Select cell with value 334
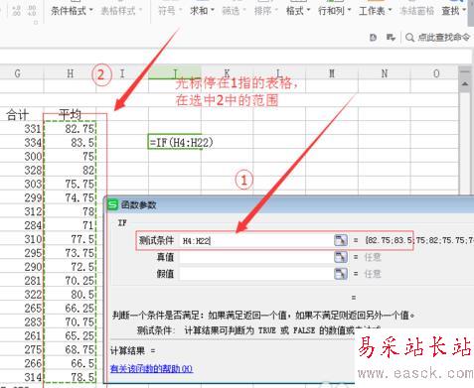This screenshot has width=474, height=388. (22, 143)
